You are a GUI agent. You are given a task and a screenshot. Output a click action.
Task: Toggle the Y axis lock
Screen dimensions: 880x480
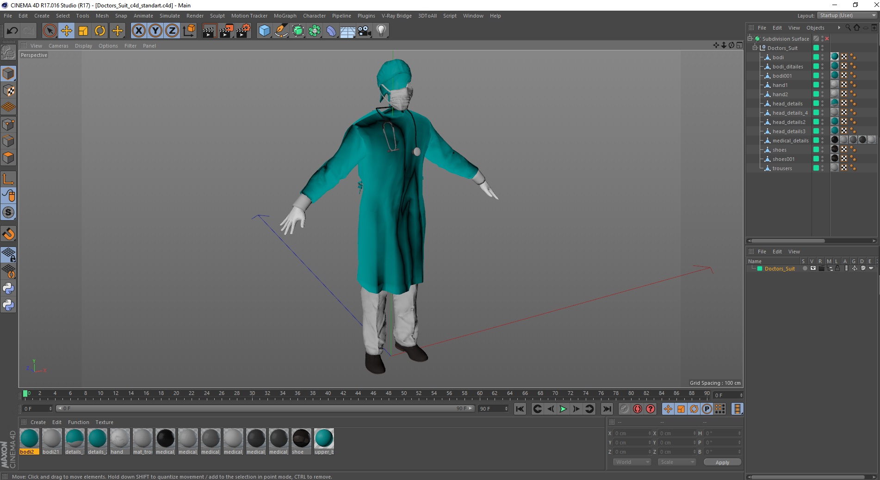click(x=155, y=31)
